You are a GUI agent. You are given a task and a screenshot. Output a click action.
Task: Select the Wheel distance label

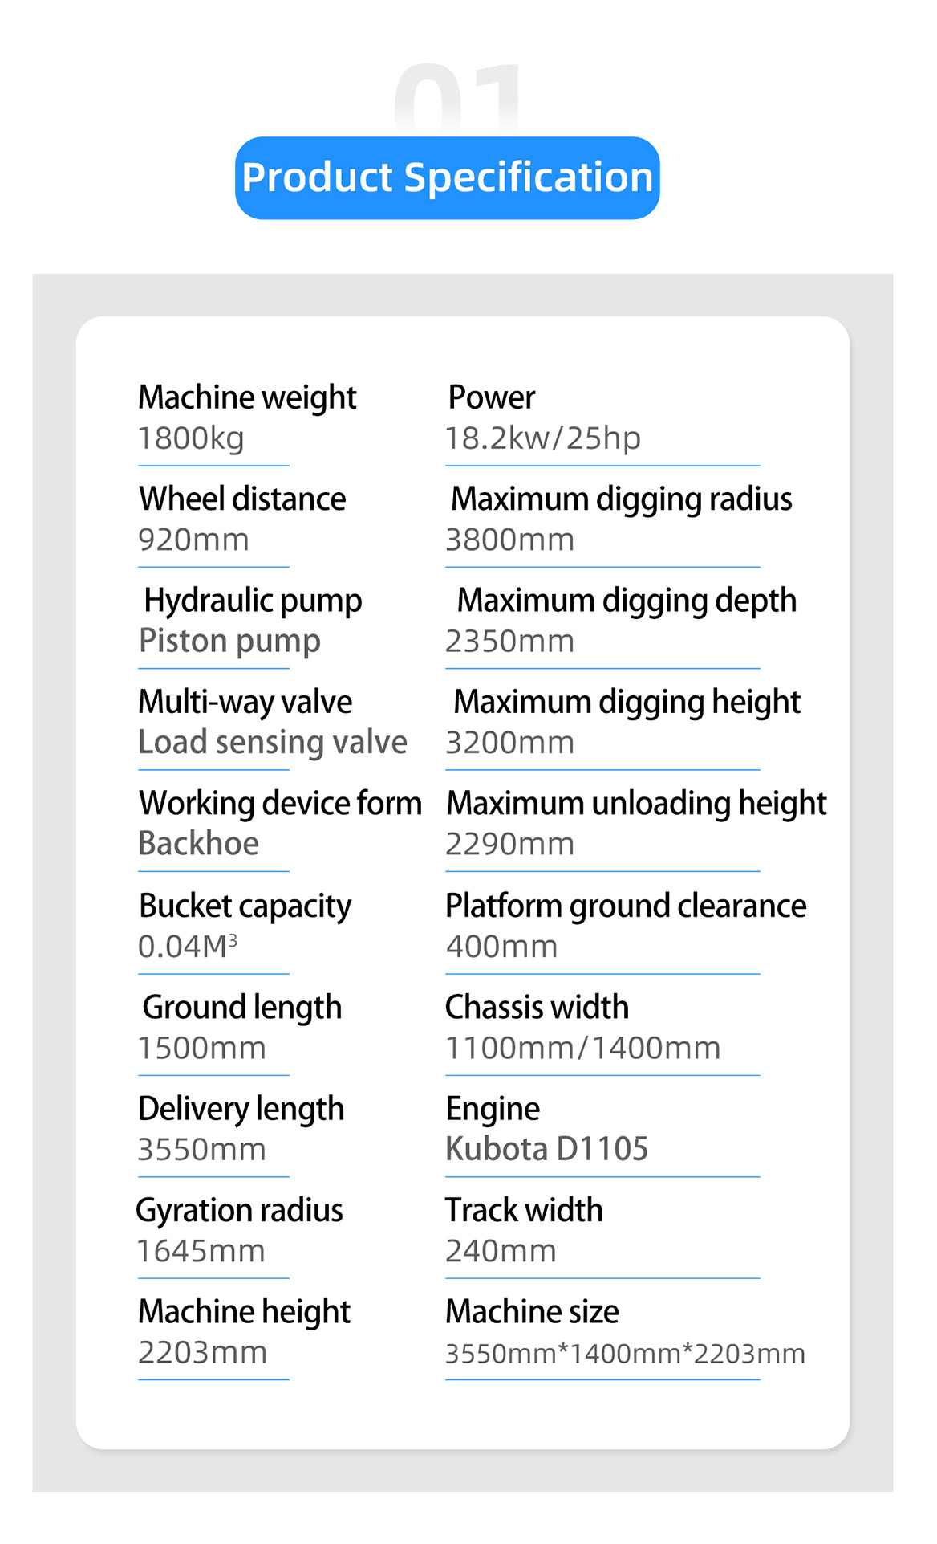click(242, 499)
